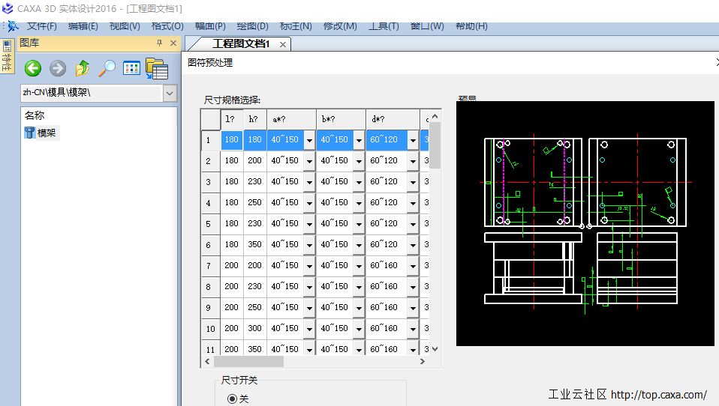Click the mold base preview drawing
This screenshot has width=719, height=406.
click(x=585, y=223)
